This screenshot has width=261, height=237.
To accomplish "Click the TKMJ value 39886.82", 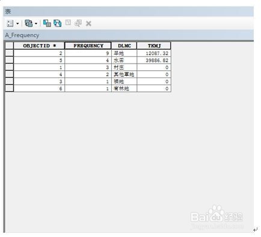I will 154,60.
